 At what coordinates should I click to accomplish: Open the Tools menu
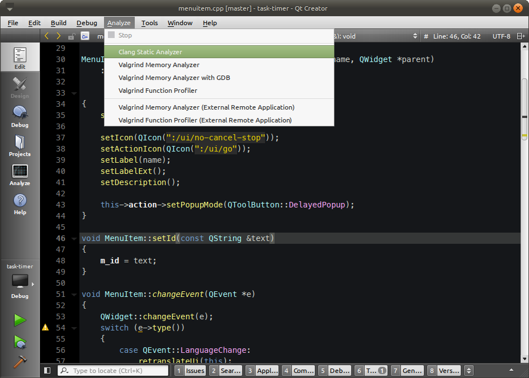(149, 23)
